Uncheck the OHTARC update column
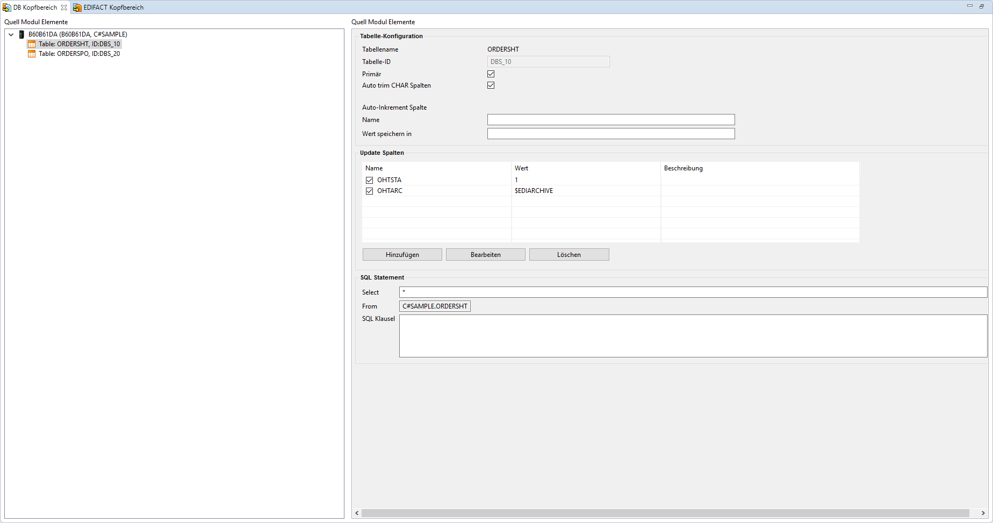The image size is (993, 523). pyautogui.click(x=369, y=191)
